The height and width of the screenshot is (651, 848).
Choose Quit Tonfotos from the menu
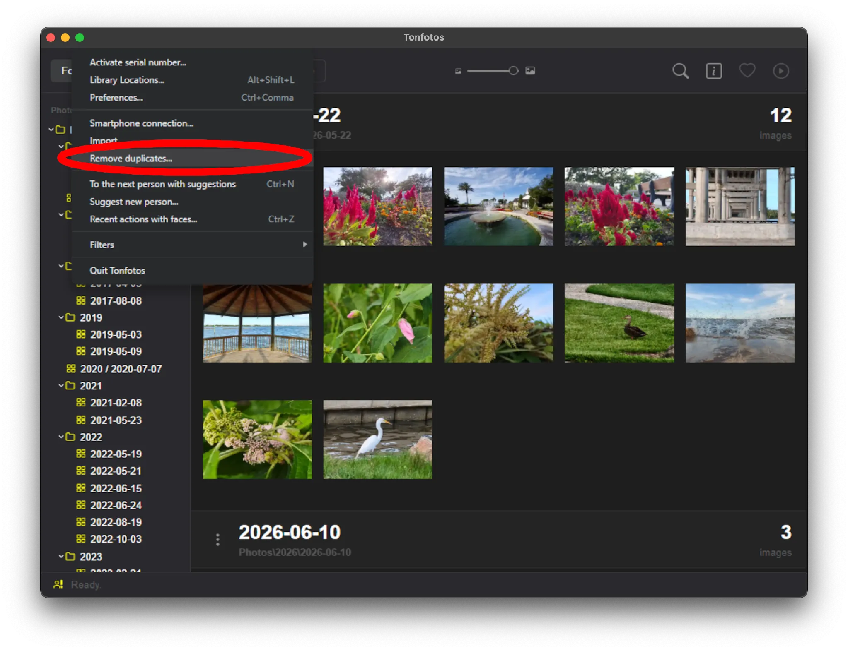[x=192, y=271]
